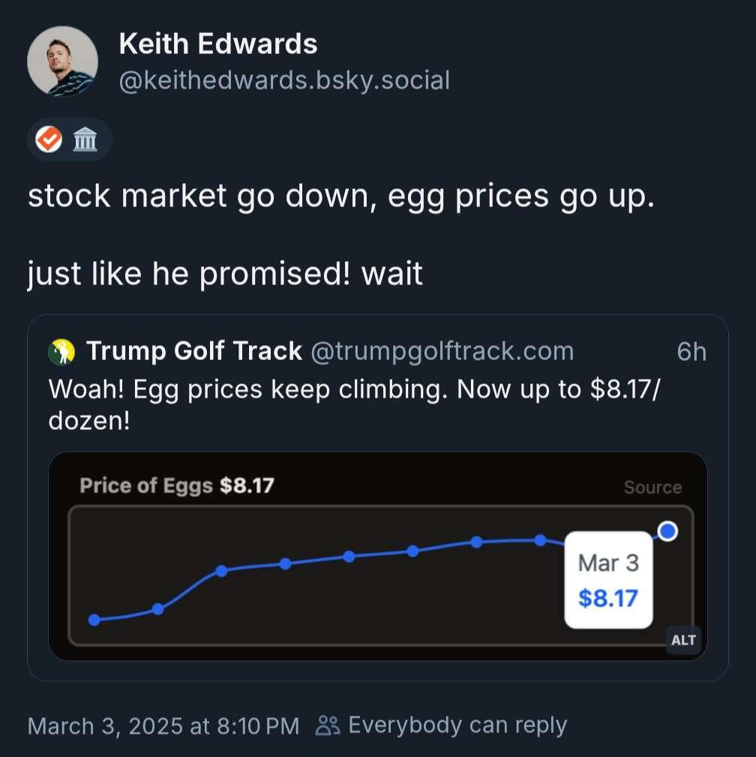Open the Everybody can reply setting
Screen dimensions: 756x757
coord(441,725)
